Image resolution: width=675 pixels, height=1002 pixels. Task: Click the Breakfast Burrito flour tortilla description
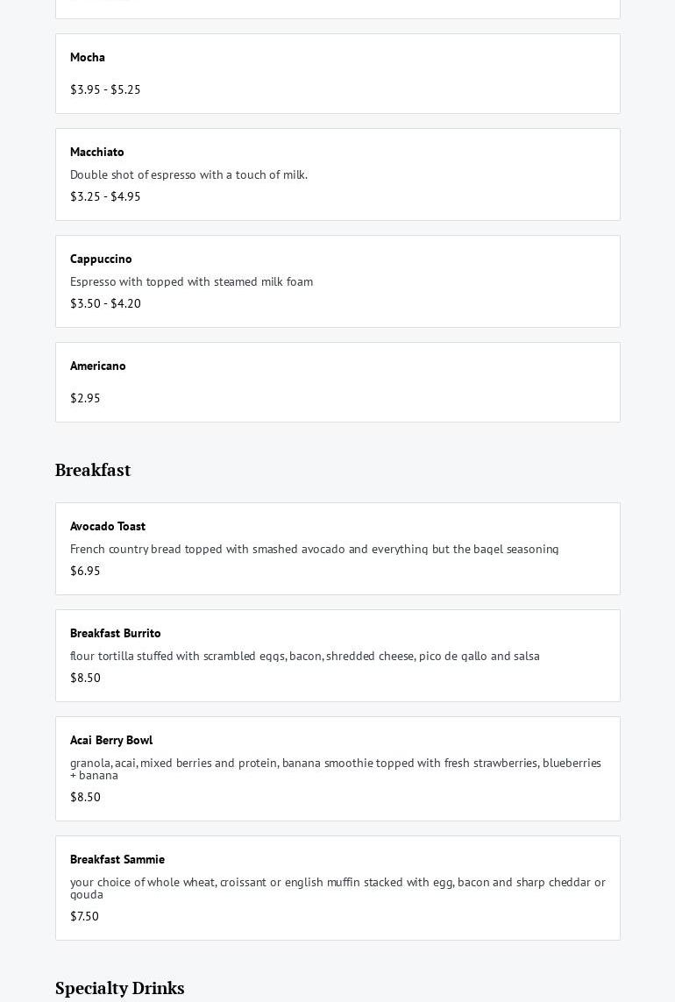[x=304, y=656]
